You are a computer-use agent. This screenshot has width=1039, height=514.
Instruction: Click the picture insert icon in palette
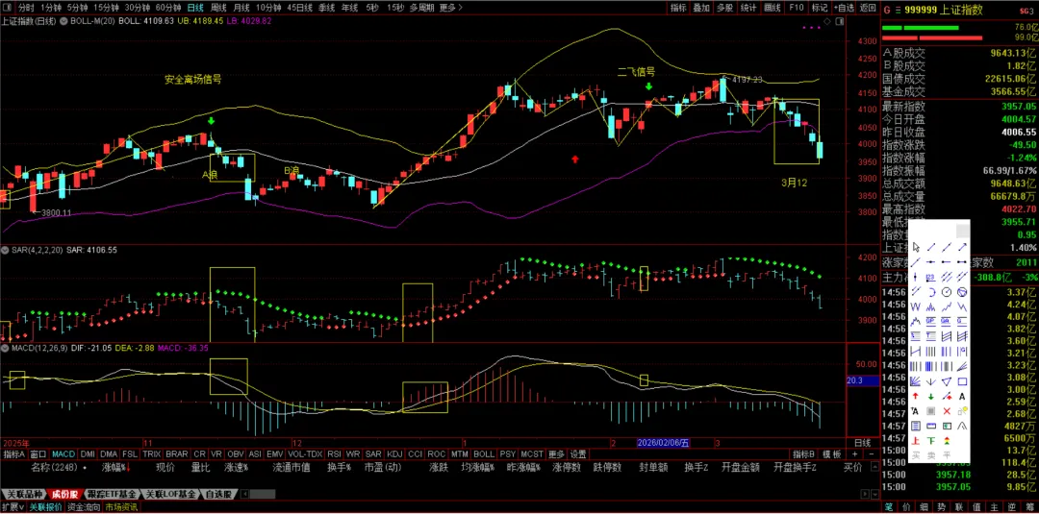click(947, 426)
